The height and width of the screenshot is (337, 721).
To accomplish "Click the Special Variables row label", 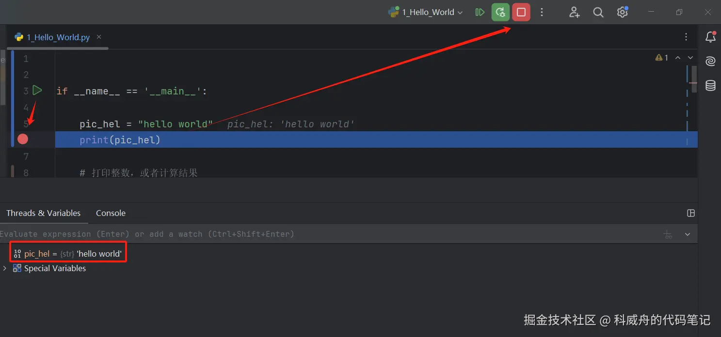I will pos(55,268).
